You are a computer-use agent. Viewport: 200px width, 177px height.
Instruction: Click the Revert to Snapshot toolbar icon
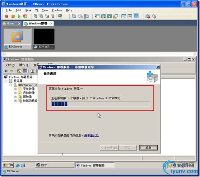(80, 16)
